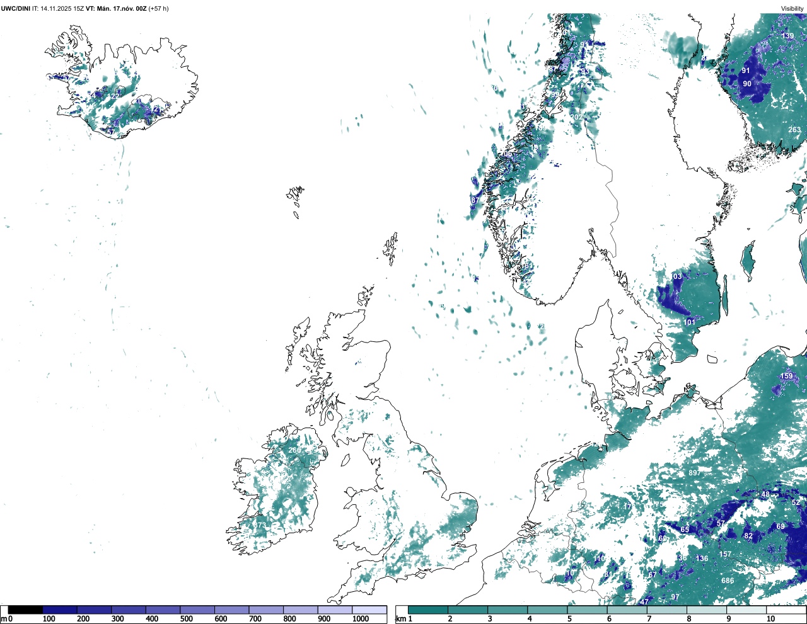The width and height of the screenshot is (807, 624).
Task: Click the "km" unit label on the legend
Action: [x=400, y=619]
